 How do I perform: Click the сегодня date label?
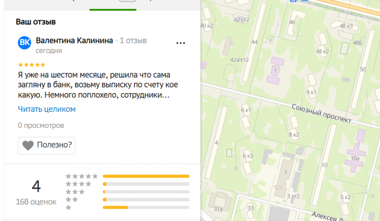49,51
